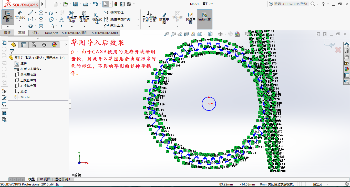Screen dimensions: 350x187
Task: Click Mirror Entities (镜向实体)
Action: pyautogui.click(x=114, y=13)
